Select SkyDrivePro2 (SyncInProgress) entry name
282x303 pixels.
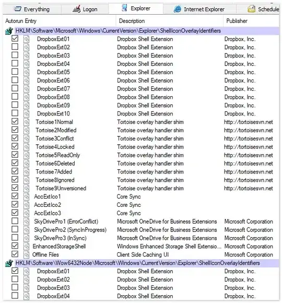point(70,230)
